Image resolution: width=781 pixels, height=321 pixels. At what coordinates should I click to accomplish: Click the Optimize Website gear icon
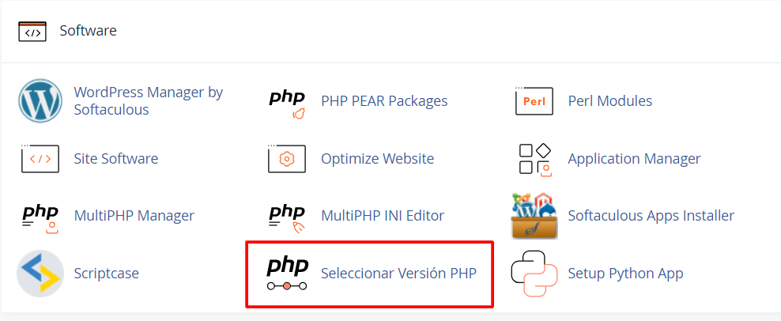tap(287, 159)
